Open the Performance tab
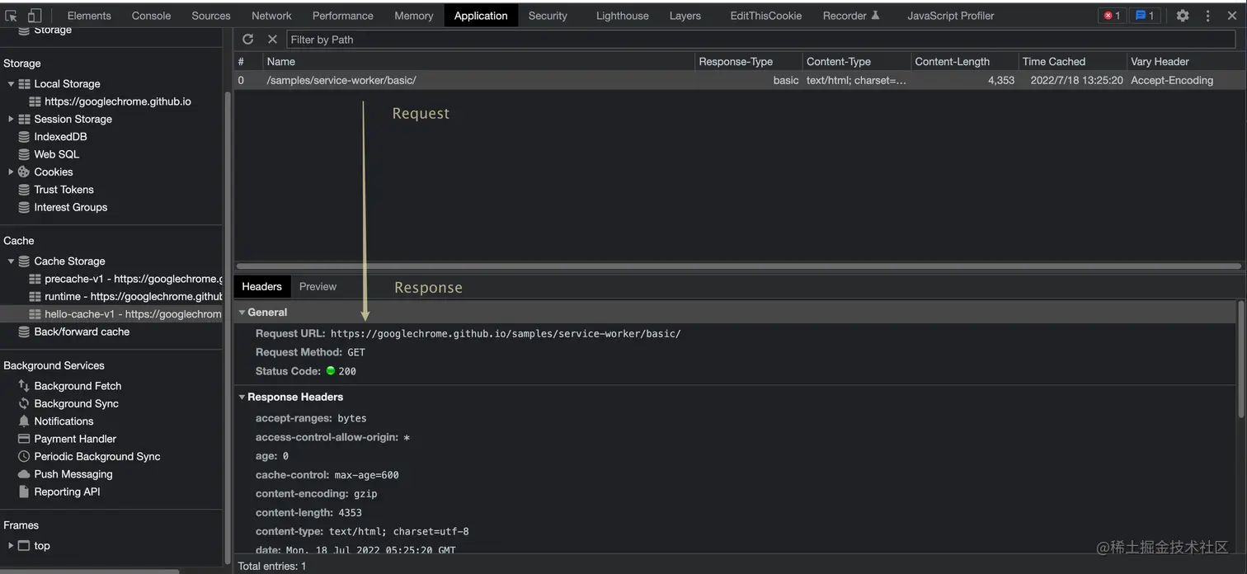The image size is (1247, 574). point(343,16)
